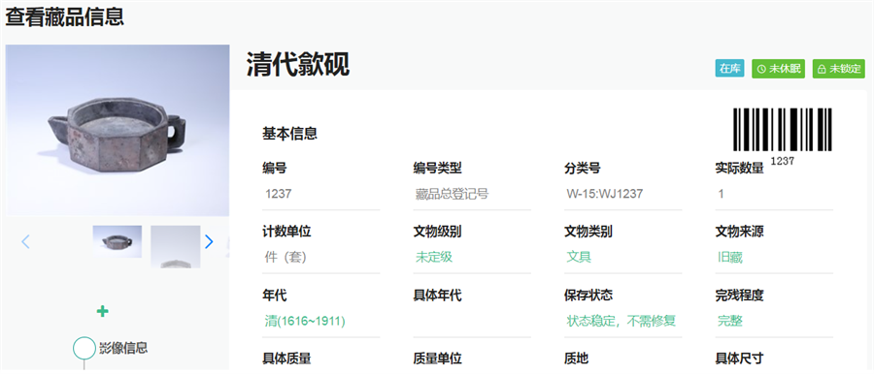Click the title 清代歙砚
Screen dimensions: 874x374
click(298, 65)
